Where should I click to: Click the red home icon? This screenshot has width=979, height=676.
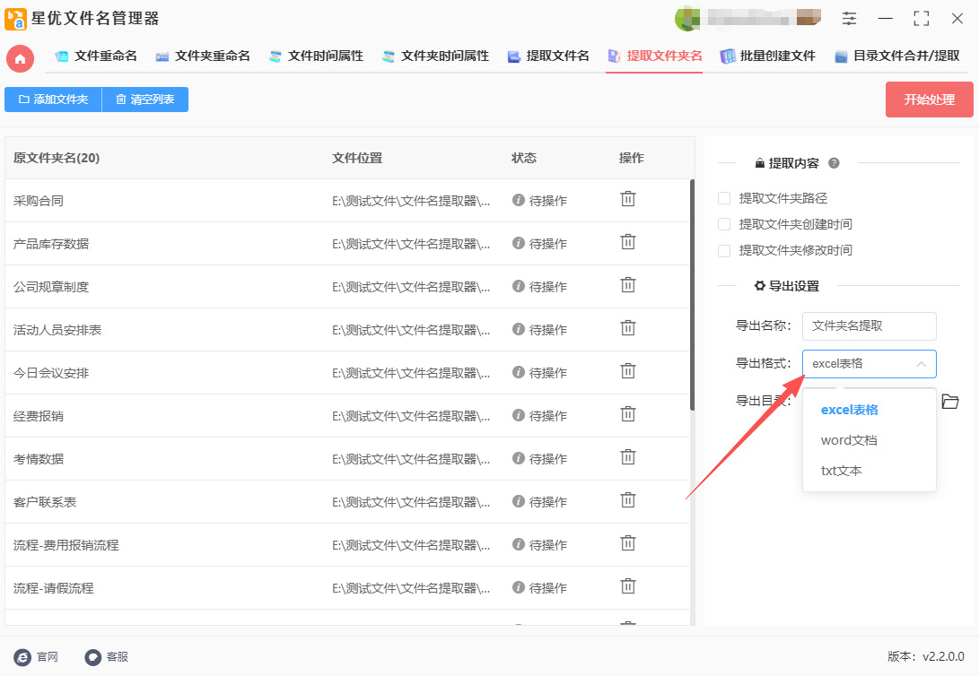[x=20, y=58]
